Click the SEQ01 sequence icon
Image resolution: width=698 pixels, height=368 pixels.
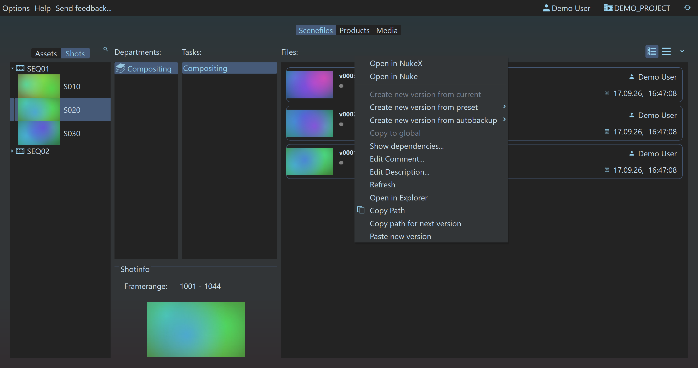coord(20,68)
